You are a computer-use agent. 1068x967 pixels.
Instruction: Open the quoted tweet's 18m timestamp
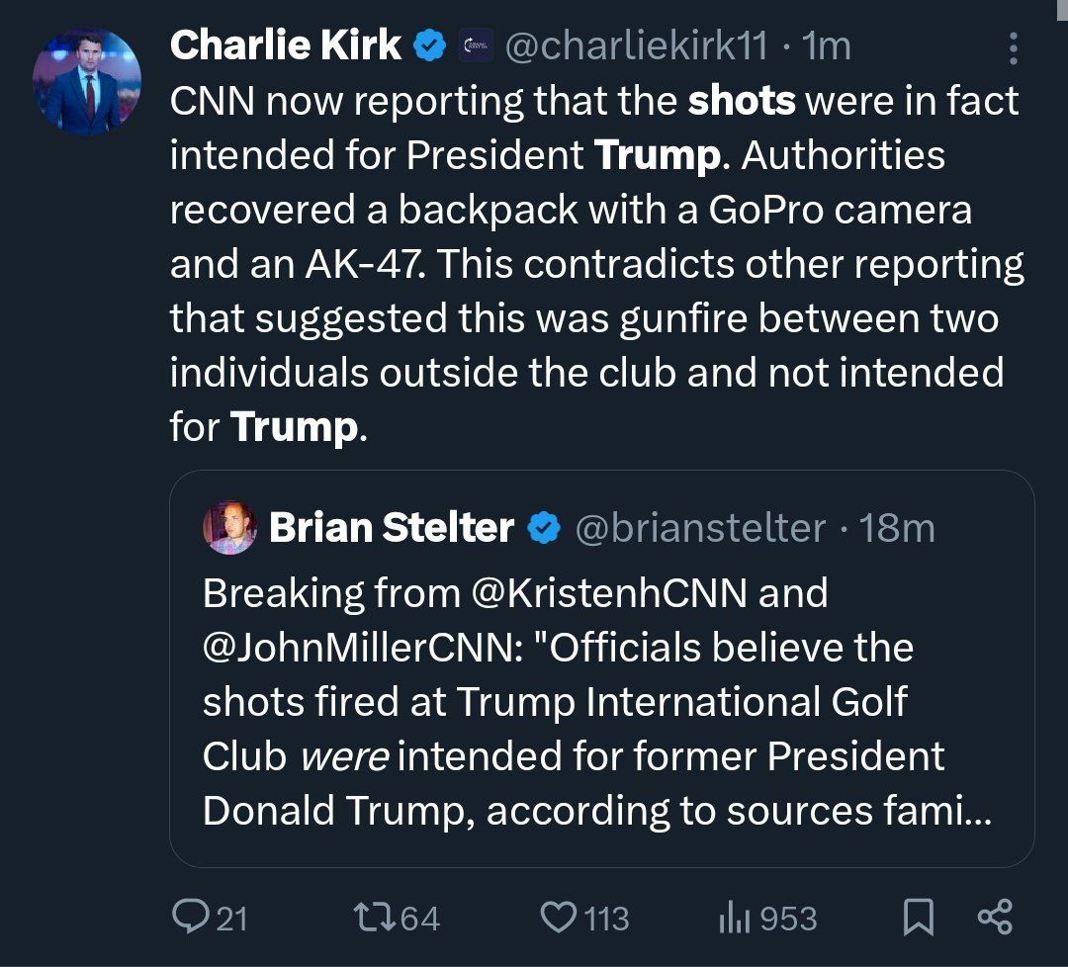897,528
